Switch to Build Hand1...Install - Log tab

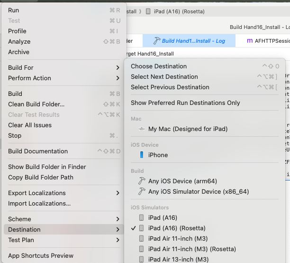(x=189, y=41)
